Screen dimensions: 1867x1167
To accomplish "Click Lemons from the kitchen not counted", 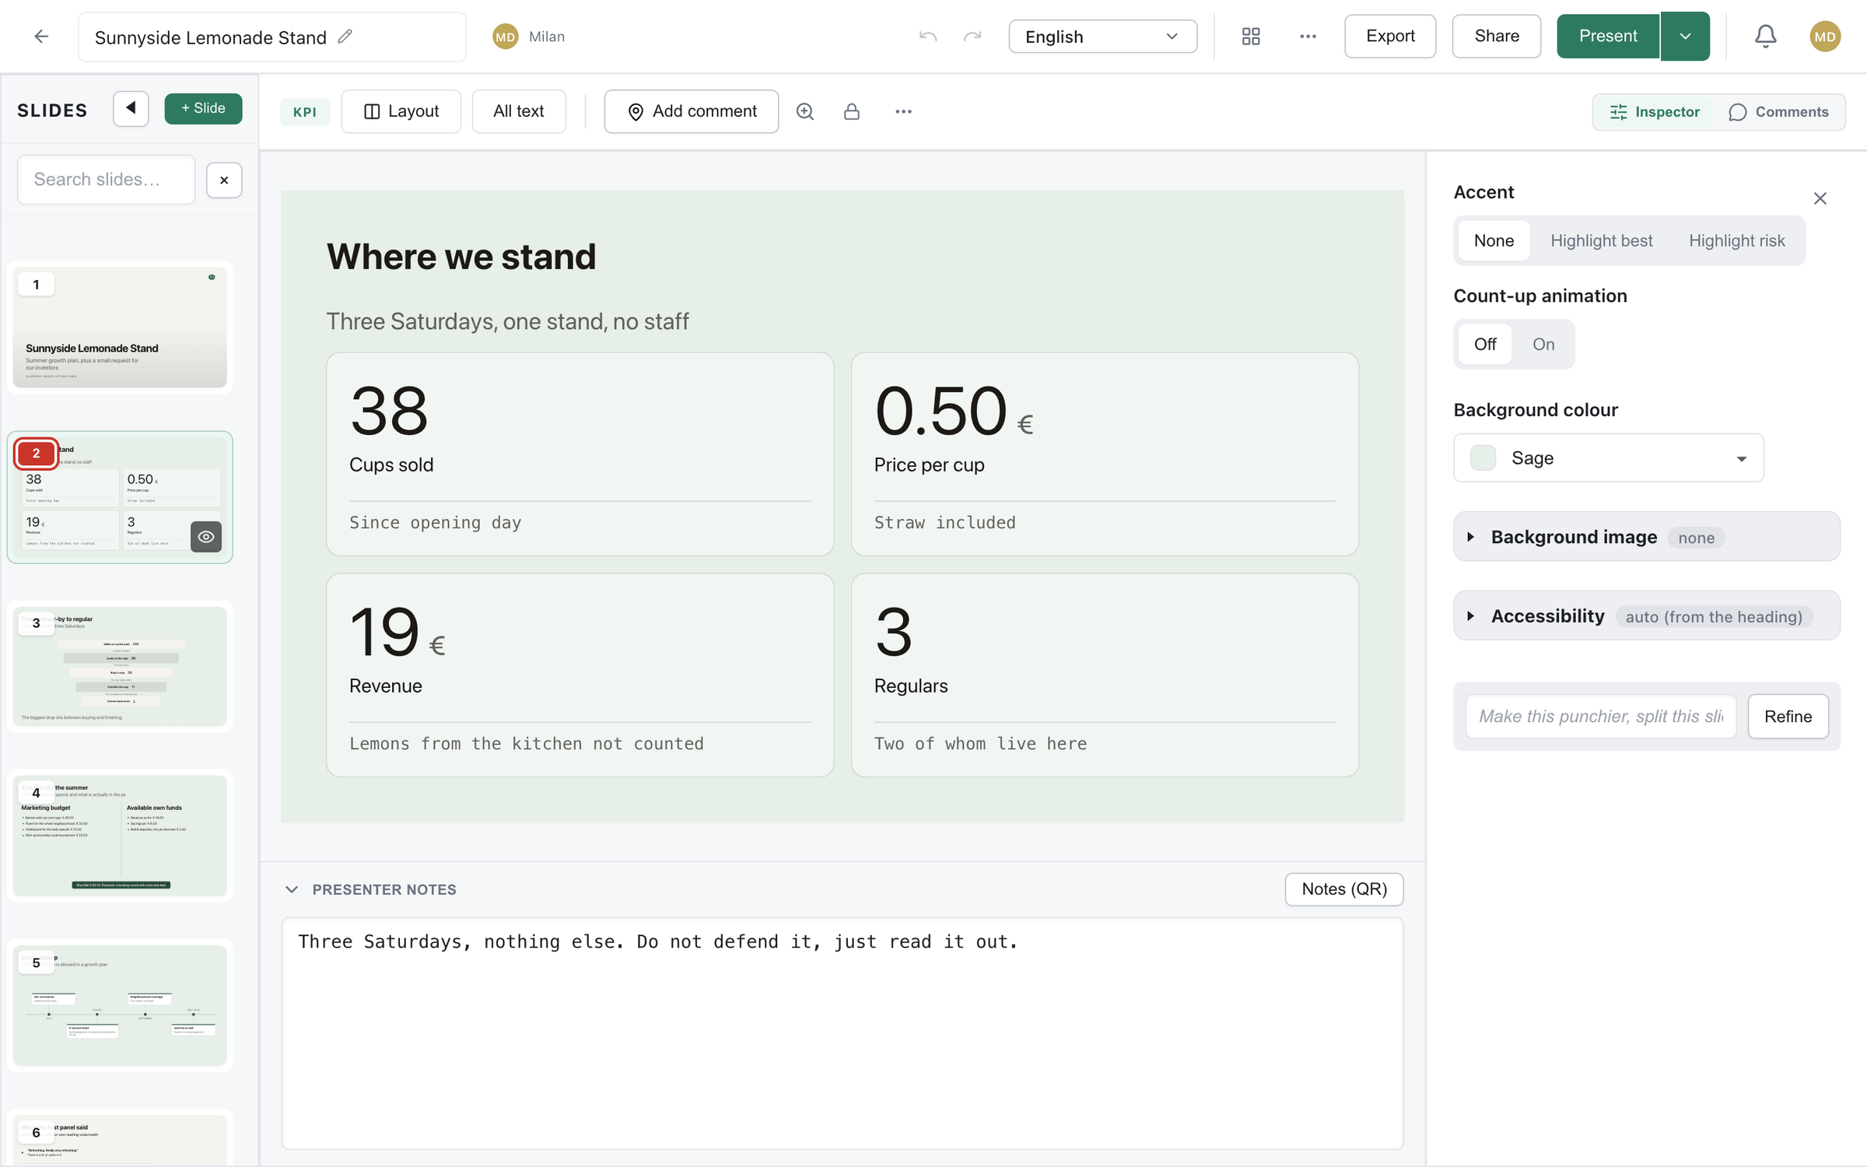I will 526,744.
